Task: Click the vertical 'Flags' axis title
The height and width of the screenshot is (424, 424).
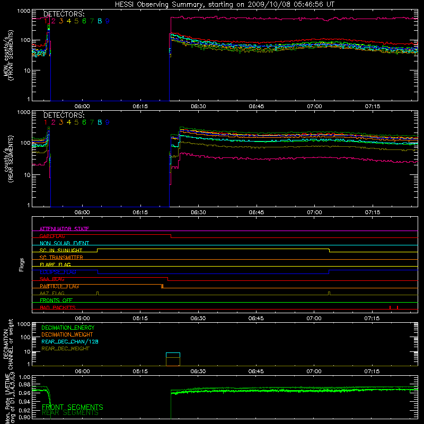Action: (x=22, y=264)
